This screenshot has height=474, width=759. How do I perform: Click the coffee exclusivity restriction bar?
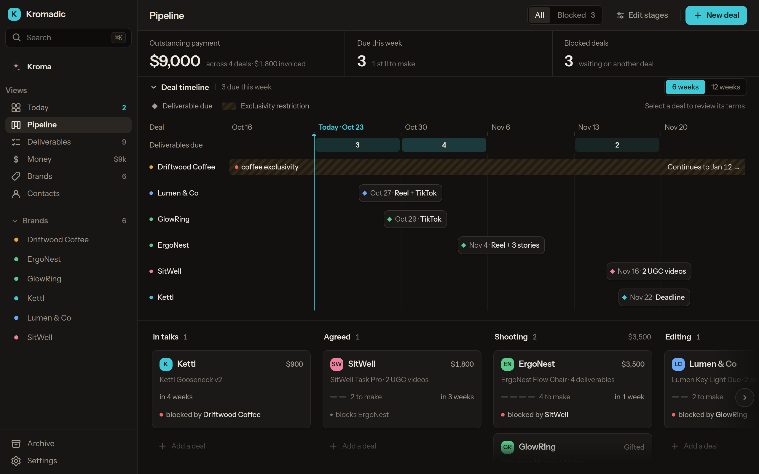coord(487,167)
